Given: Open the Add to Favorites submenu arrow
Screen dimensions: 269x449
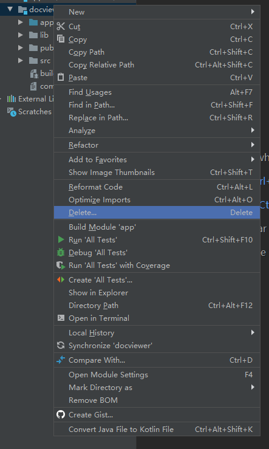Looking at the screenshot, I should 253,159.
